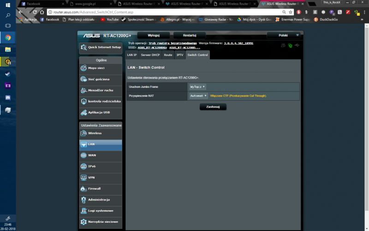Bookmark this page with the star
Image resolution: width=369 pixels, height=231 pixels.
291,12
